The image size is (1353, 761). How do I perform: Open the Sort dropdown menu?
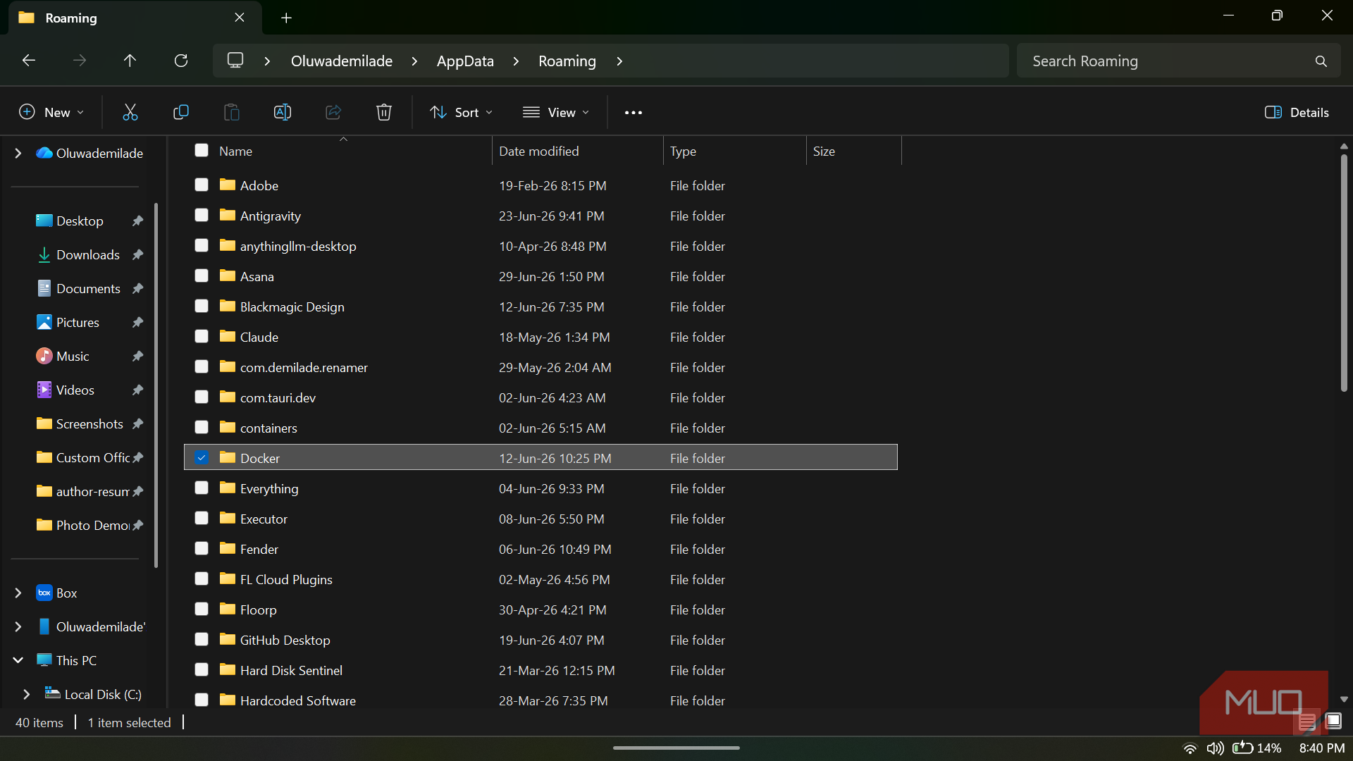tap(462, 112)
